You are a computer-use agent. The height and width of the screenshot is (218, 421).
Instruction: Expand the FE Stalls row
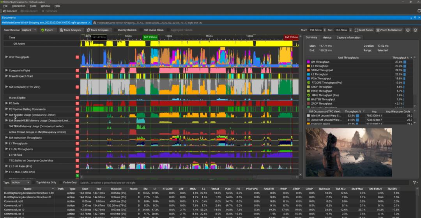[7, 103]
